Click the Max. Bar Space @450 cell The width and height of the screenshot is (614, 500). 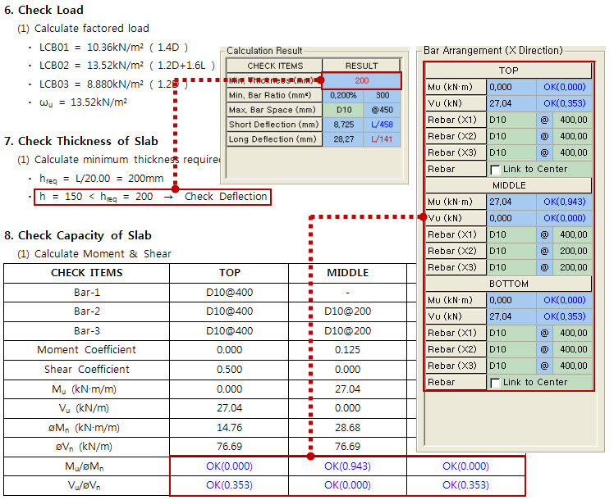point(383,110)
